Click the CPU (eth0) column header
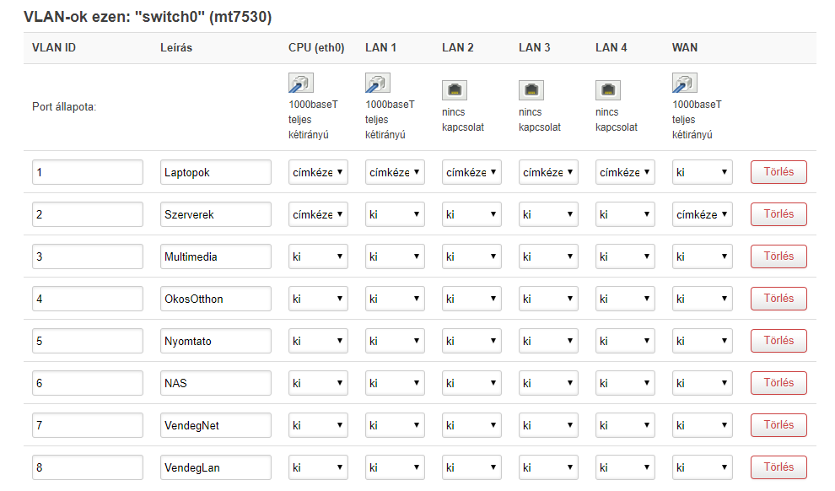 click(x=316, y=47)
